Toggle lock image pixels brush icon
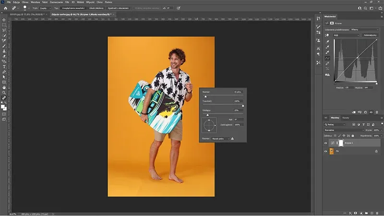Image resolution: width=384 pixels, height=216 pixels. [x=339, y=135]
